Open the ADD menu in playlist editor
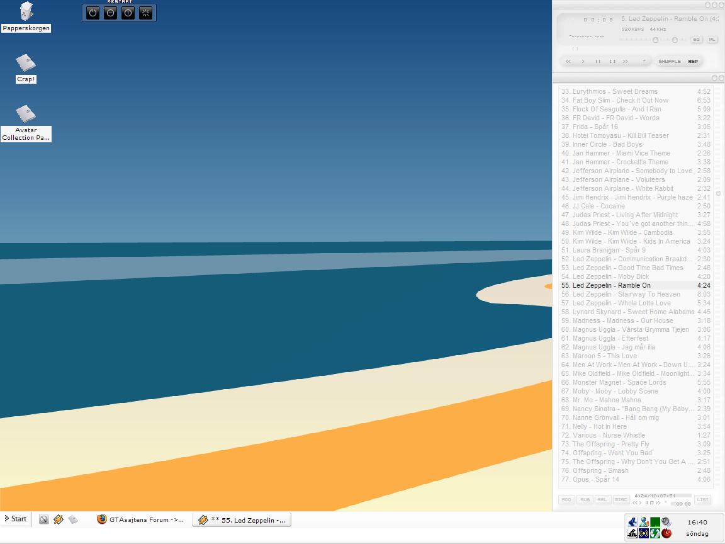 [x=566, y=500]
